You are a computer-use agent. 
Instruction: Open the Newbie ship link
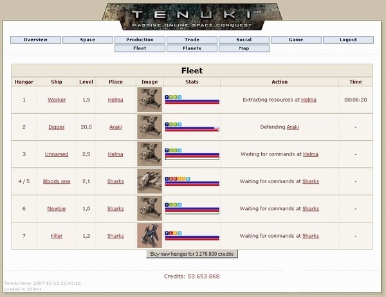tap(57, 209)
